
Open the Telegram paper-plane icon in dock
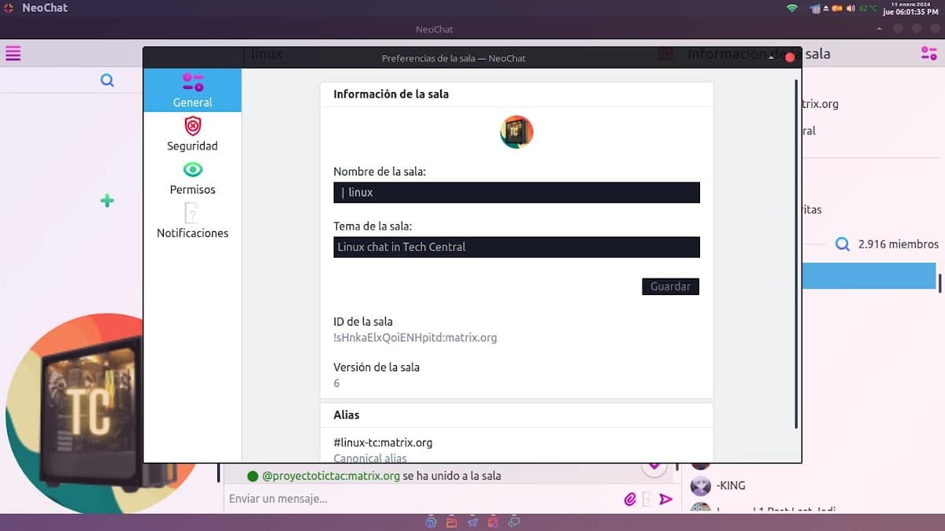click(x=472, y=522)
